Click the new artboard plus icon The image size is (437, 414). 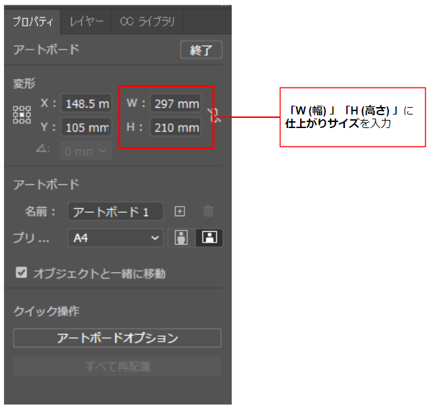pos(180,211)
